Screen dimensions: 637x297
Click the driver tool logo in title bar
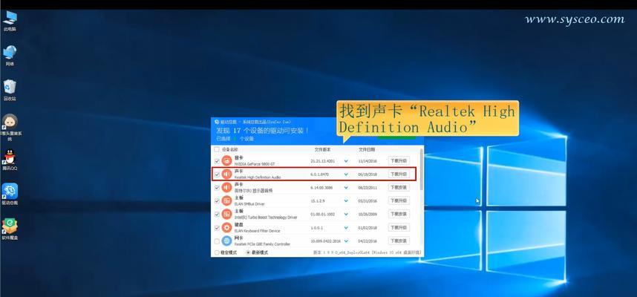tap(218, 122)
